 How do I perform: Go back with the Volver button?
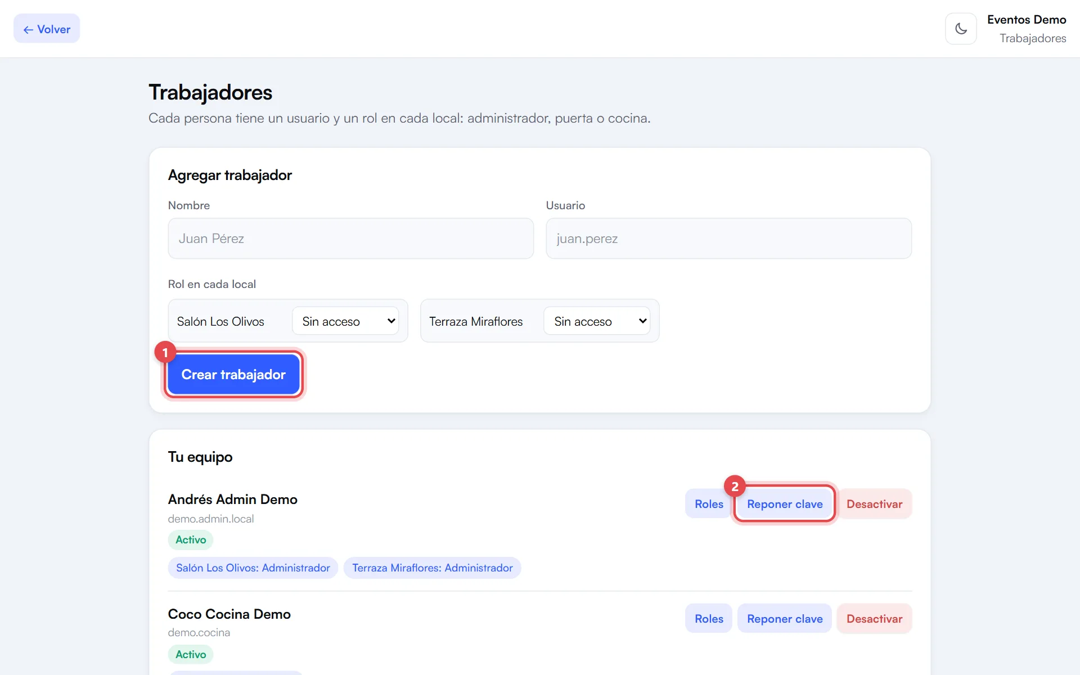coord(47,29)
